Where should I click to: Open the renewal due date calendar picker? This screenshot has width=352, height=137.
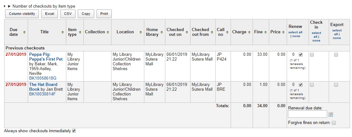point(331,114)
